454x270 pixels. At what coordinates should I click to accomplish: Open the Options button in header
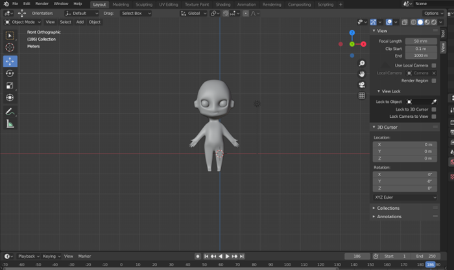click(x=433, y=14)
